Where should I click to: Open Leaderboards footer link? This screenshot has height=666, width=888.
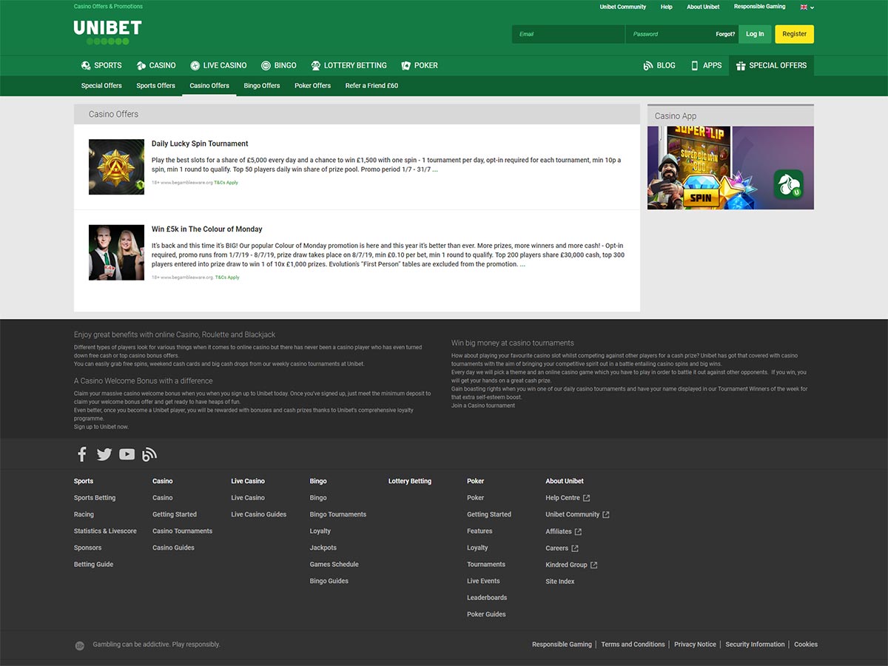coord(487,598)
